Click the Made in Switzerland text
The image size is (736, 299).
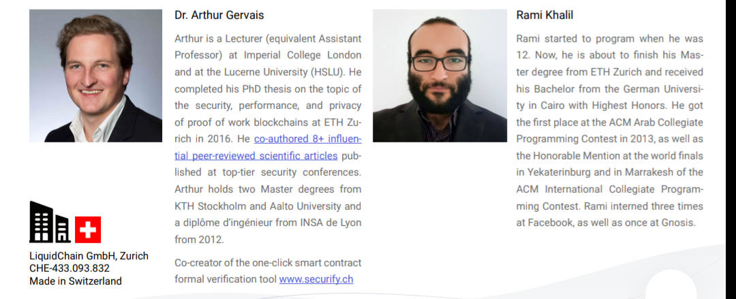76,281
